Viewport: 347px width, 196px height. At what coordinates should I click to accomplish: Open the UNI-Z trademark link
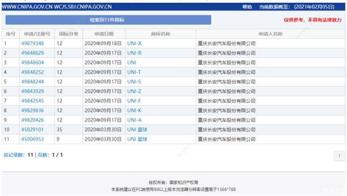point(134,91)
